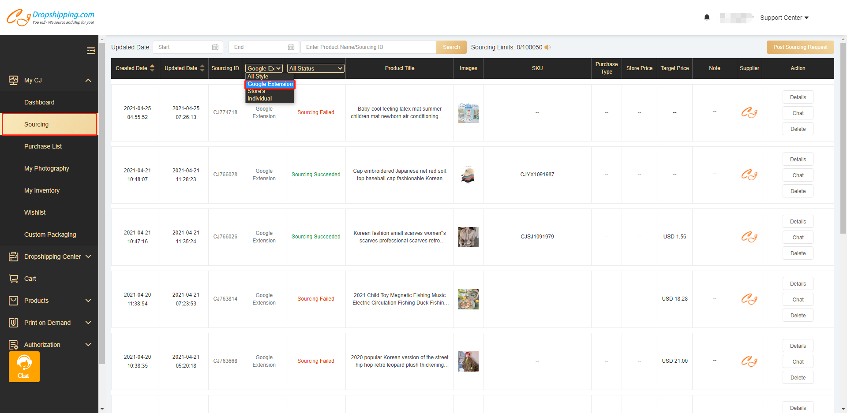
Task: Click the sourcing limits speaker icon
Action: coord(547,47)
